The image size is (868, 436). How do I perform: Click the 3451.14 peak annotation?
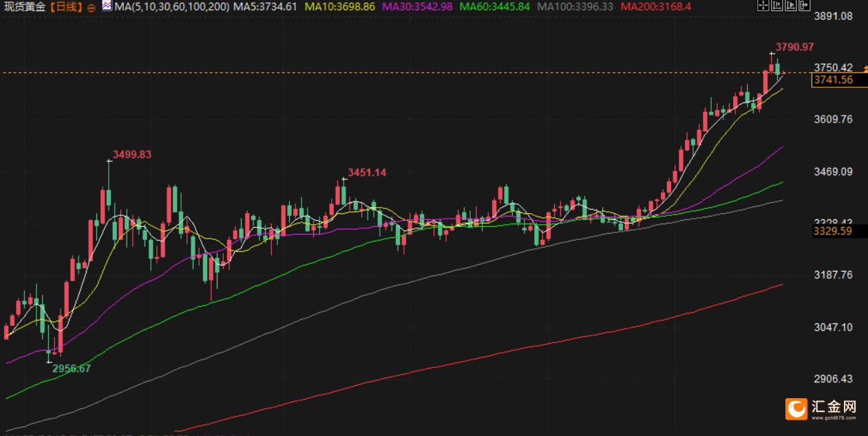click(367, 173)
